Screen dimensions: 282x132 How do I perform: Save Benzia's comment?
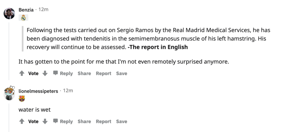coord(121,73)
